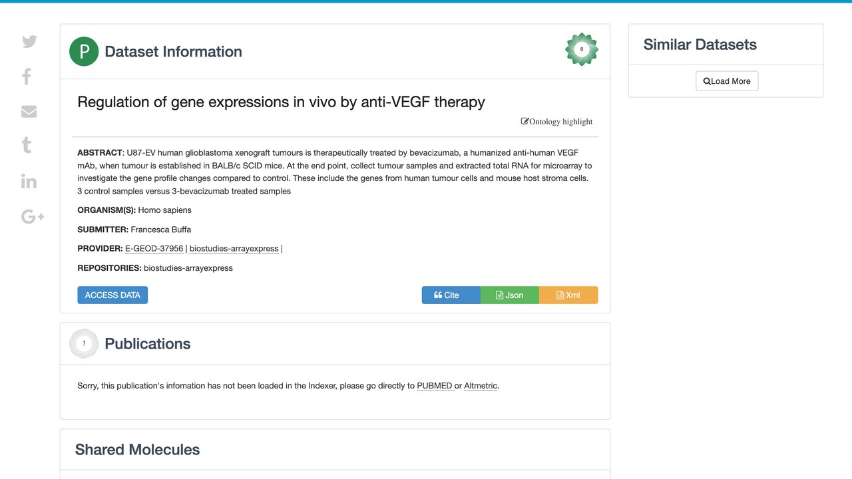Click the Publications question mark circle icon
This screenshot has width=852, height=479.
pyautogui.click(x=84, y=343)
